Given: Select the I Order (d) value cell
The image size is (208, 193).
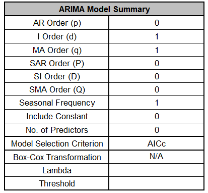Looking at the screenshot, I should [x=157, y=36].
